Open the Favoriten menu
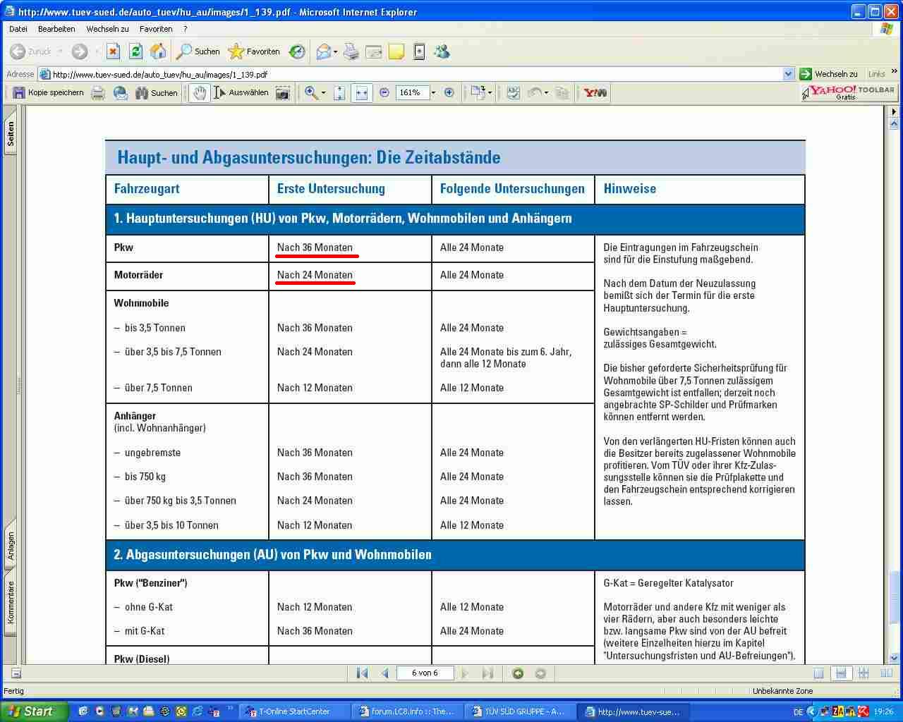Screen dimensions: 903x722 156,29
